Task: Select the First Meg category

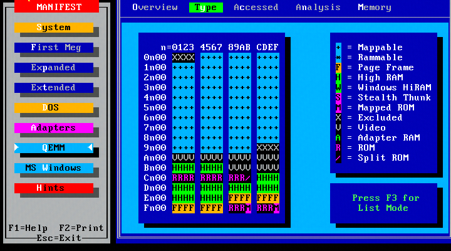Action: (x=54, y=48)
